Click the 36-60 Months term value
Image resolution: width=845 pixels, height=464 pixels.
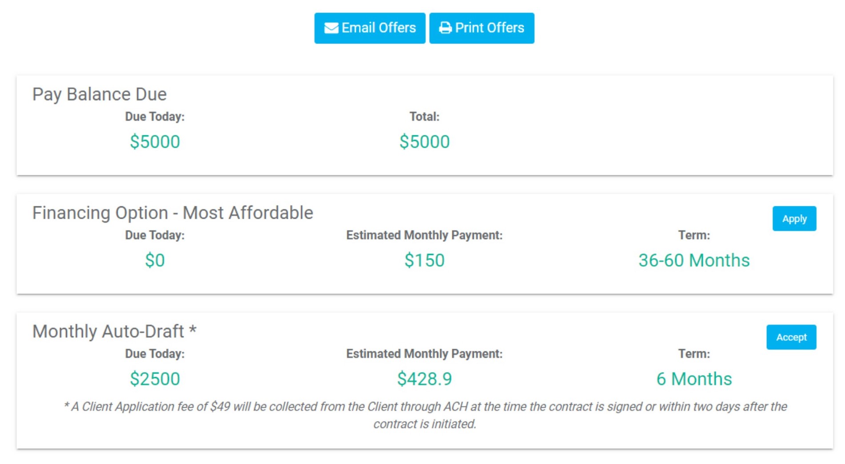click(x=694, y=260)
